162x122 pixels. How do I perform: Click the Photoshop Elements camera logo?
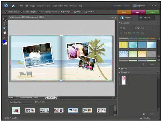(6, 6)
